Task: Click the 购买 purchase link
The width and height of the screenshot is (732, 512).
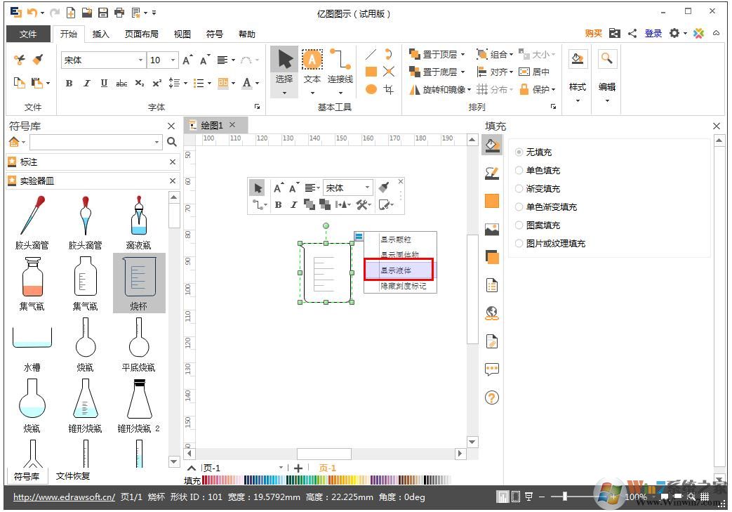Action: point(592,33)
